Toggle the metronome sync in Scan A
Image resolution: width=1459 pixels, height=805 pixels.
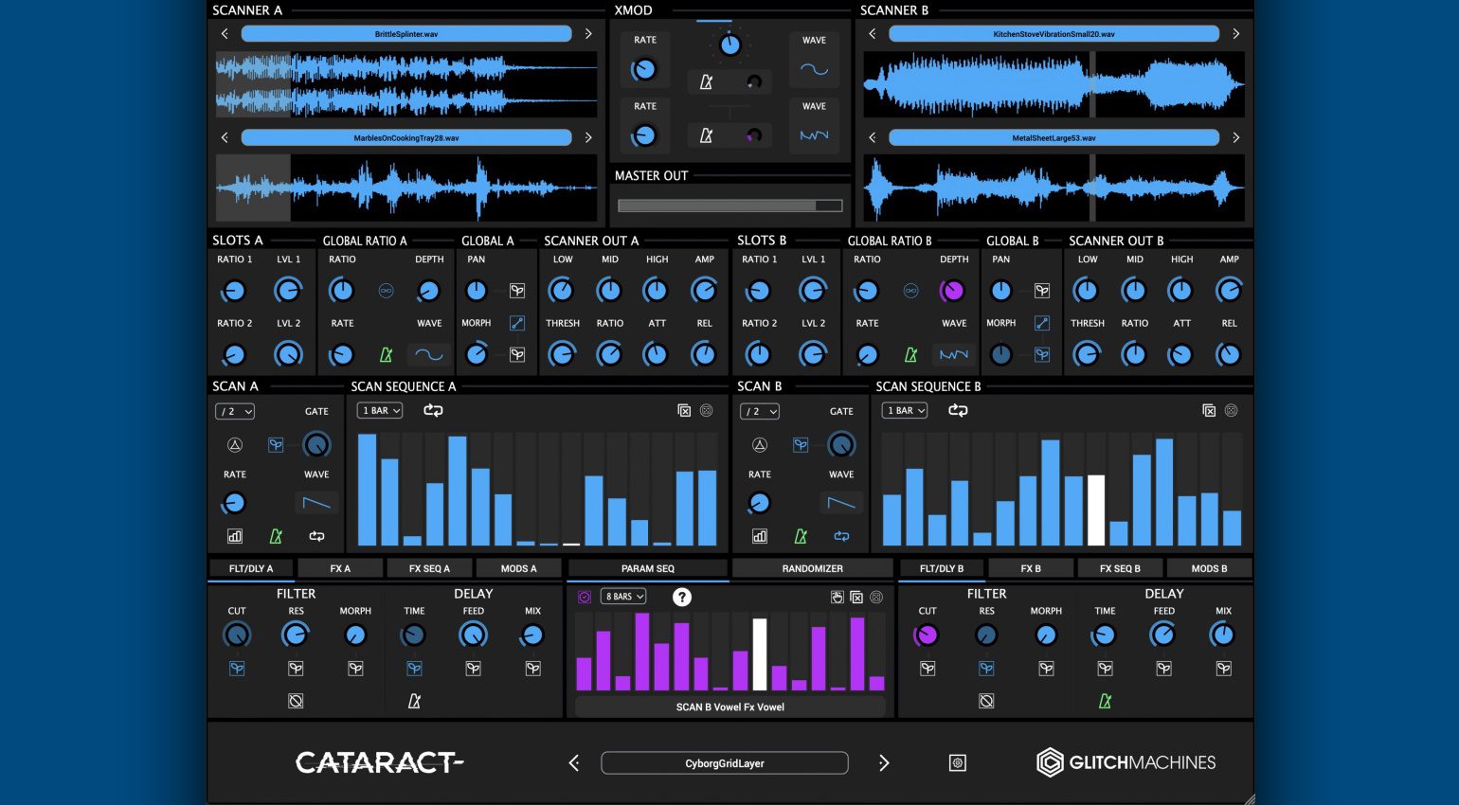(276, 536)
